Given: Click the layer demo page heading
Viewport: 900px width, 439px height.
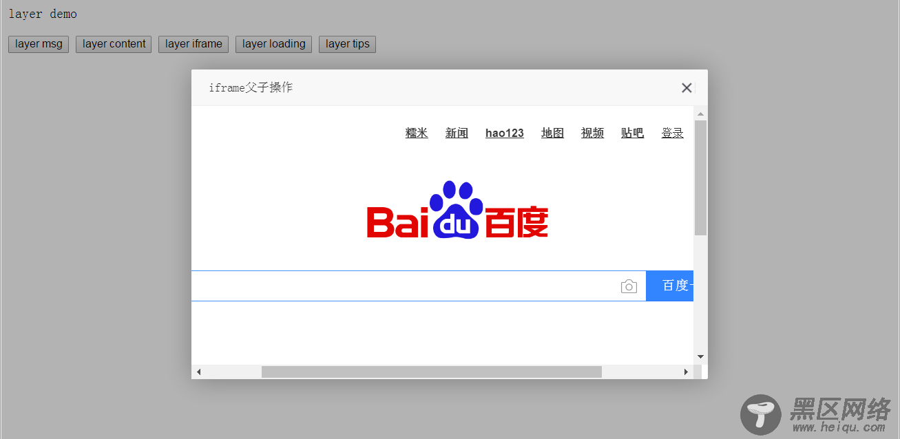Looking at the screenshot, I should tap(43, 14).
